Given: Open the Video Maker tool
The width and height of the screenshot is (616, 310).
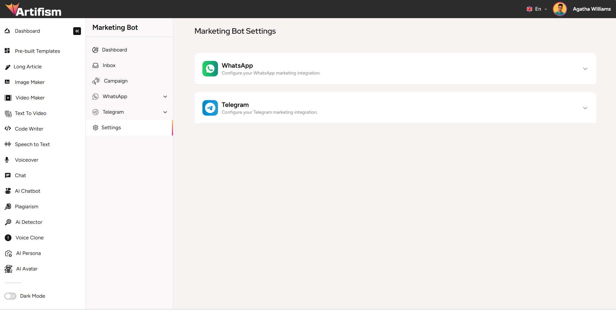Looking at the screenshot, I should [30, 98].
